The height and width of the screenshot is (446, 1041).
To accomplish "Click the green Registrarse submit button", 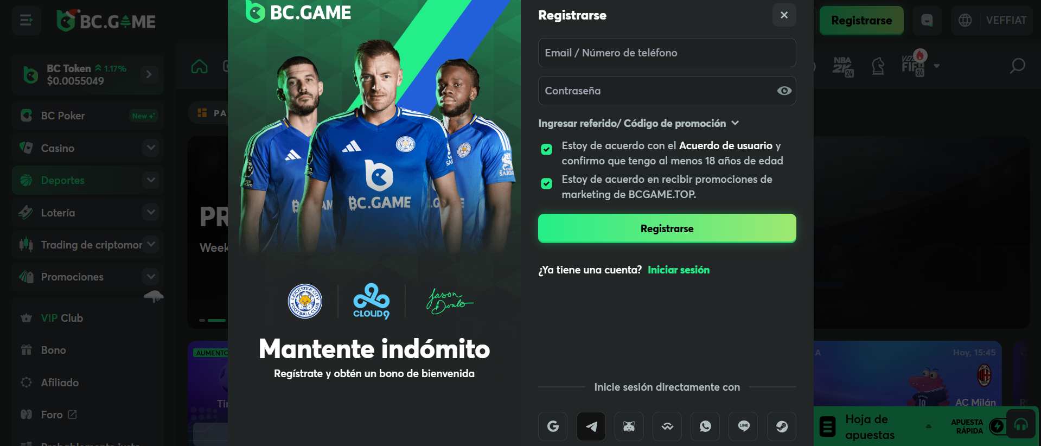I will tap(667, 228).
